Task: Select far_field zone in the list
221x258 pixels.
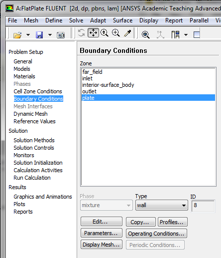Action: [x=148, y=72]
